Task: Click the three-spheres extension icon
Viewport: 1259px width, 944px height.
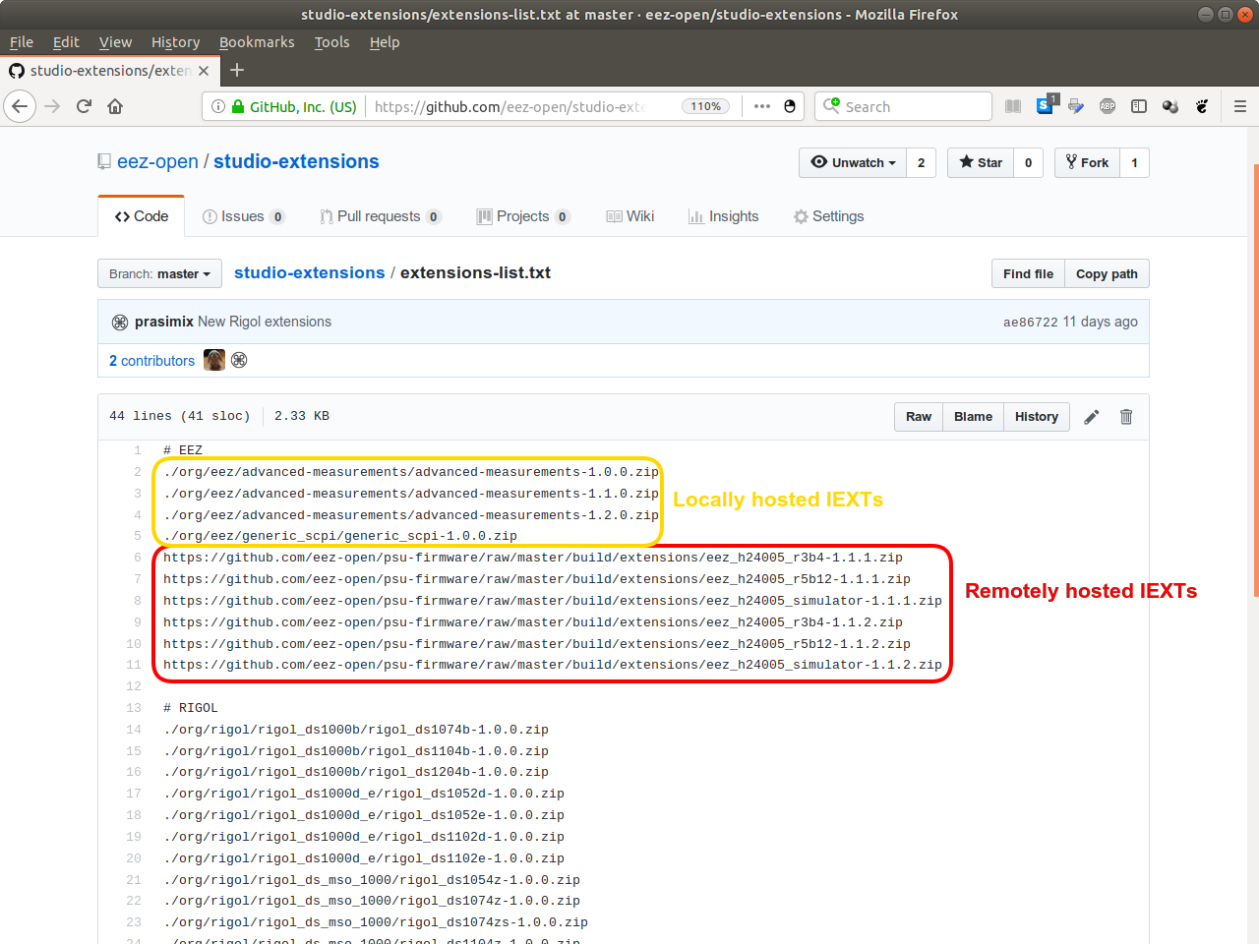Action: pyautogui.click(x=1170, y=106)
